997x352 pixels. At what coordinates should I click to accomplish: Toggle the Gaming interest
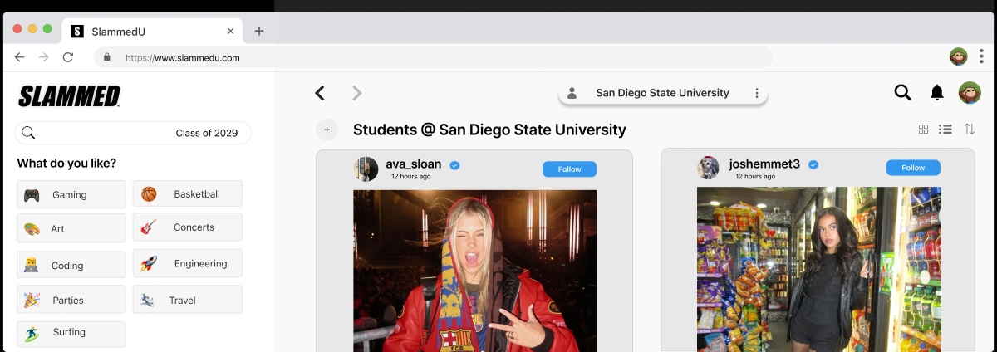point(71,195)
